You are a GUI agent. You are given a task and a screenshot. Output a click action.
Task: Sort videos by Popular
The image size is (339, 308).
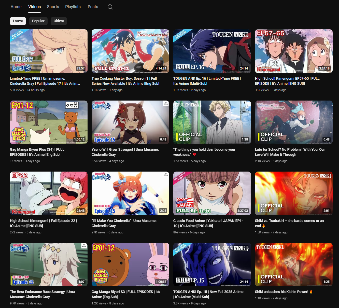click(x=38, y=21)
